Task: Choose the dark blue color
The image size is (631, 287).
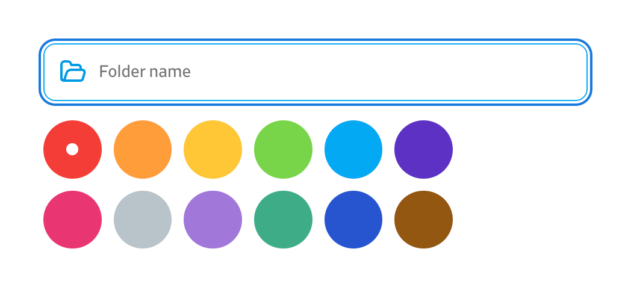Action: tap(353, 220)
